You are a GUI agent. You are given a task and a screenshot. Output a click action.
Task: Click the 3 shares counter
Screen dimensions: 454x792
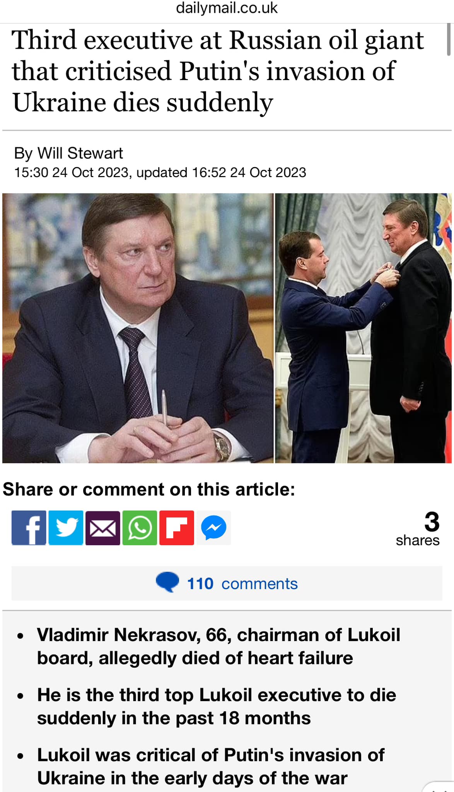pos(418,528)
